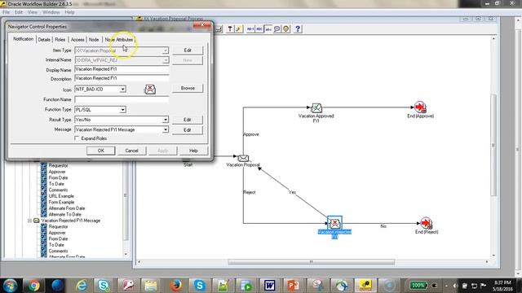Click OK in the properties dialog
The width and height of the screenshot is (522, 293).
pos(101,151)
